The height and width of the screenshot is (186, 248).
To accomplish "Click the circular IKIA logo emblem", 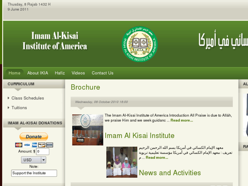I will [x=140, y=44].
